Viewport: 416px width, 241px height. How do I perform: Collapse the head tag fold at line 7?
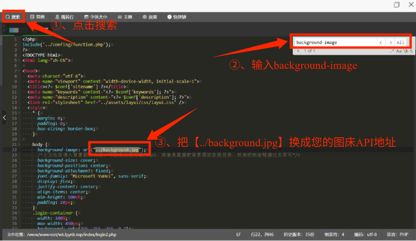click(19, 71)
